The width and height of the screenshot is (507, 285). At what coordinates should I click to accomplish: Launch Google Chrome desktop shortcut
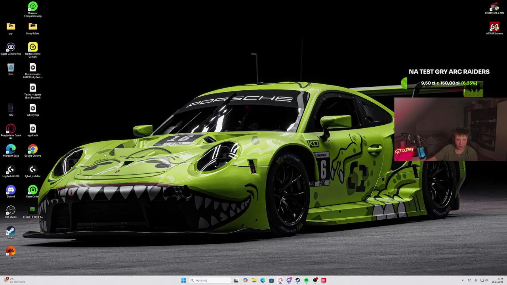pyautogui.click(x=33, y=151)
